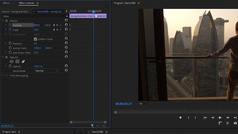Go to previous Scale keyframe
This screenshot has width=238, height=134.
click(x=54, y=30)
